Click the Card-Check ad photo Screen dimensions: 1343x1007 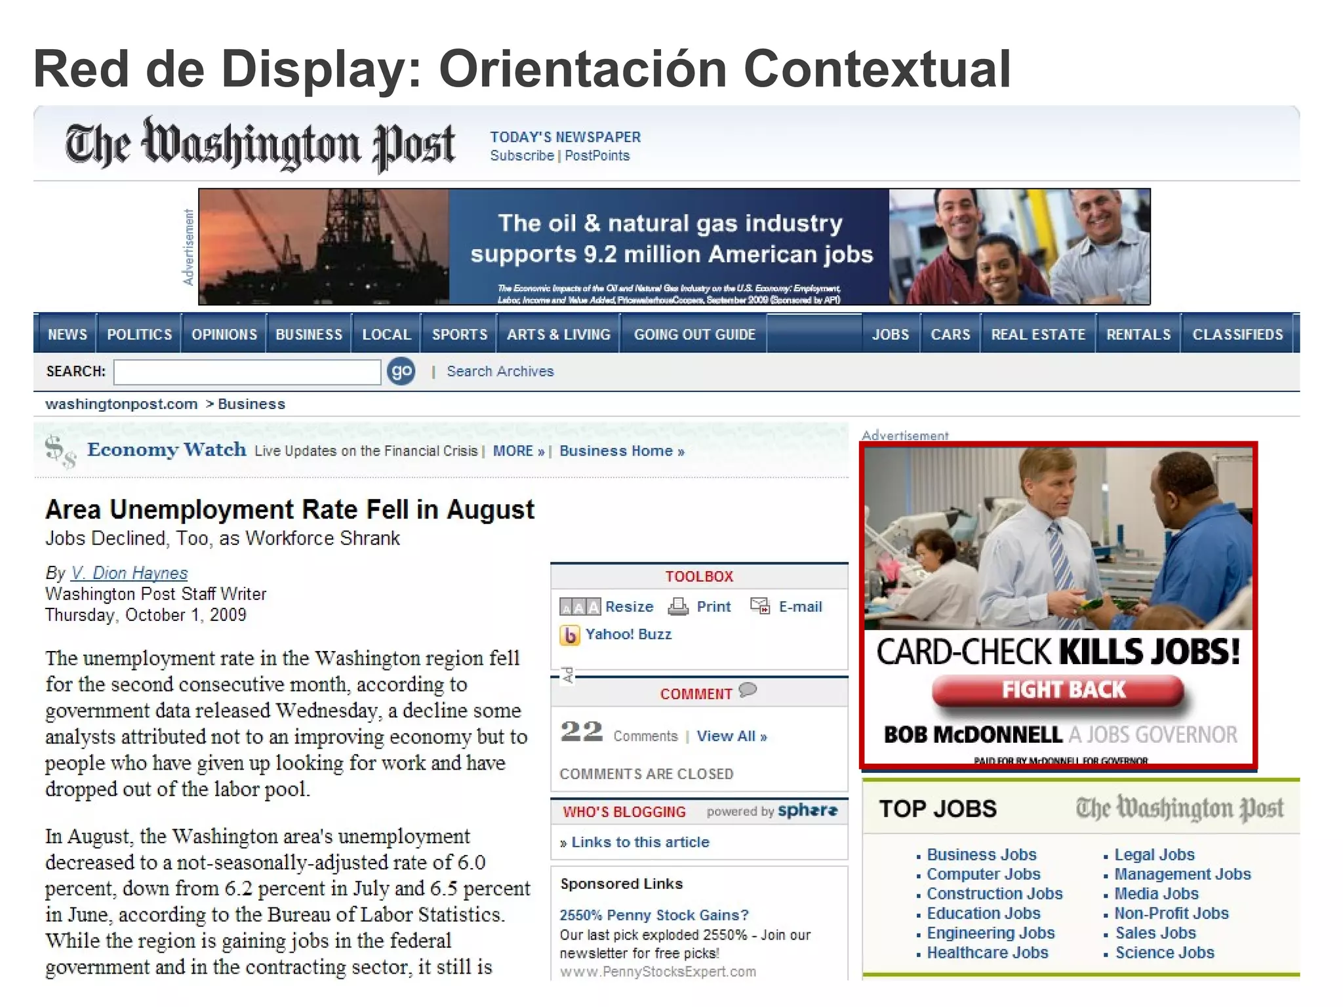point(1058,538)
